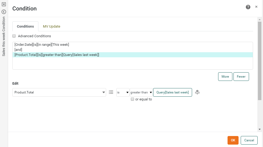Close the Condition dialog with X
The width and height of the screenshot is (263, 147).
coord(256,7)
